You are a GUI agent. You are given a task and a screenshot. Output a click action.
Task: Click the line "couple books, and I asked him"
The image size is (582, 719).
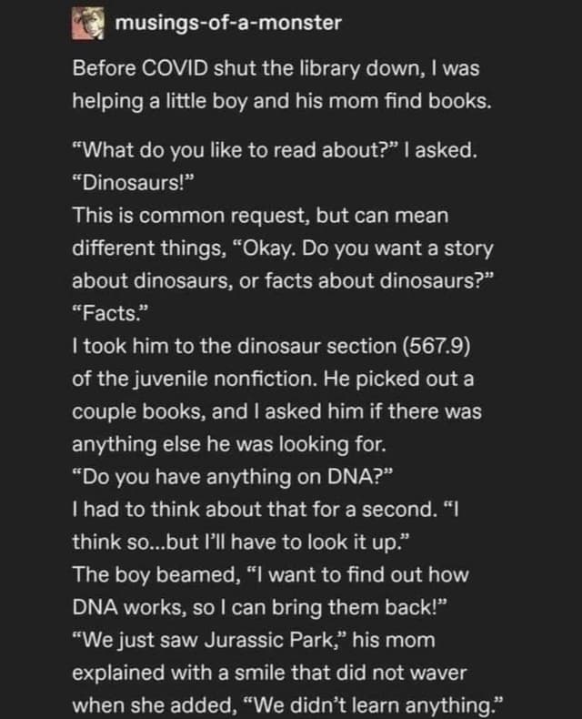(x=277, y=410)
